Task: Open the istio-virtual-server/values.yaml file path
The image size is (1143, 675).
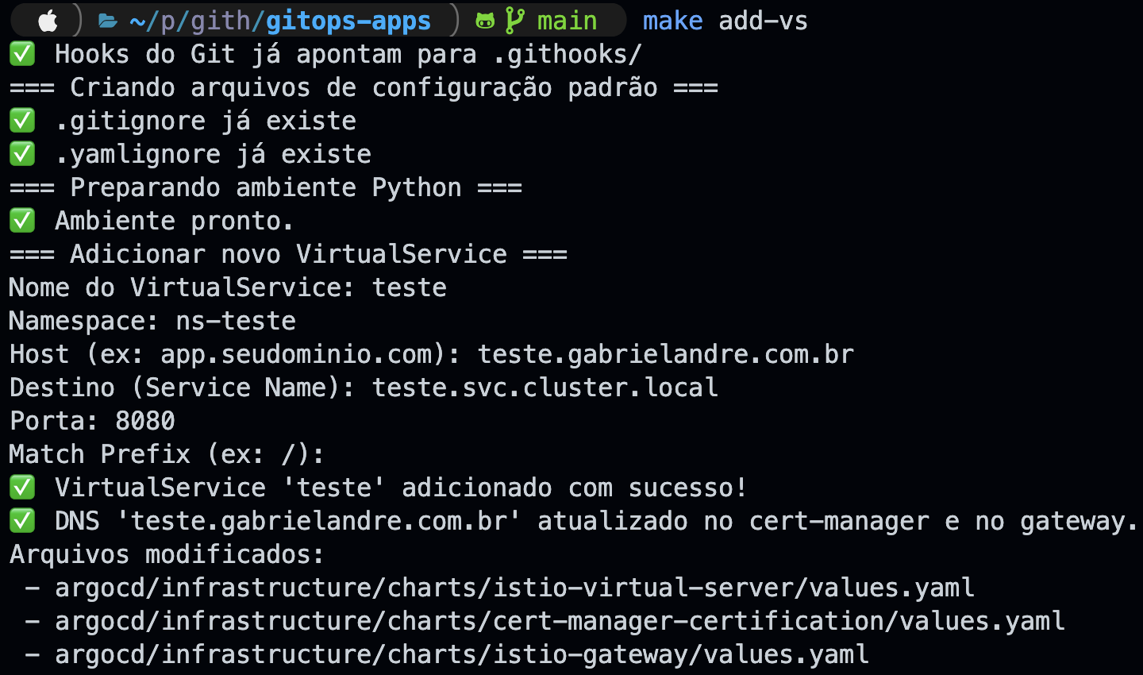Action: point(514,588)
